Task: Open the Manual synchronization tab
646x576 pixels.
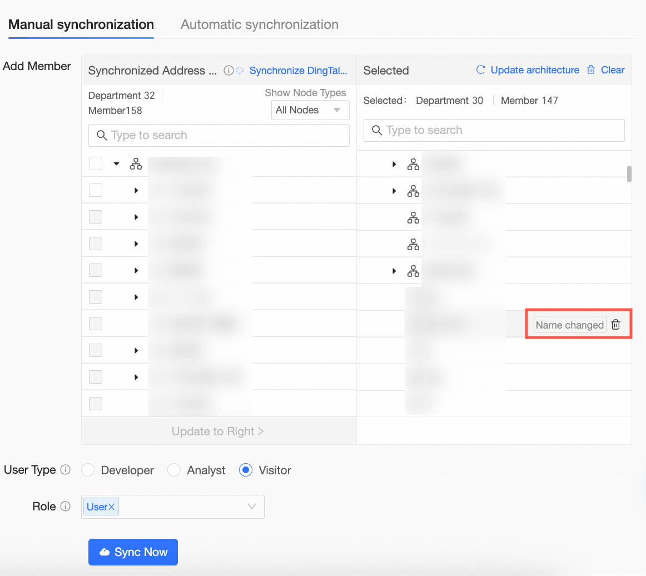Action: tap(81, 24)
